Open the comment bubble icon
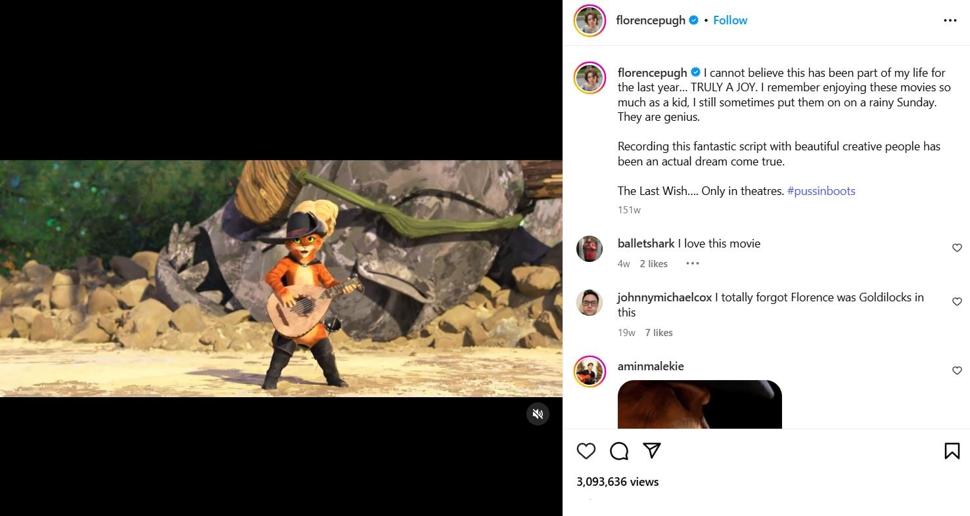The image size is (970, 516). coord(619,451)
